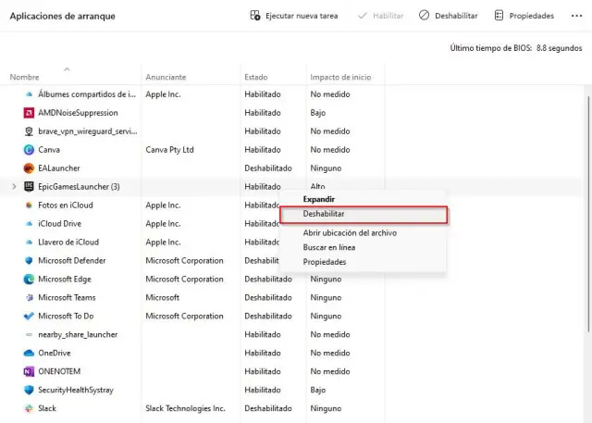Click the Microsoft Teams icon

29,297
